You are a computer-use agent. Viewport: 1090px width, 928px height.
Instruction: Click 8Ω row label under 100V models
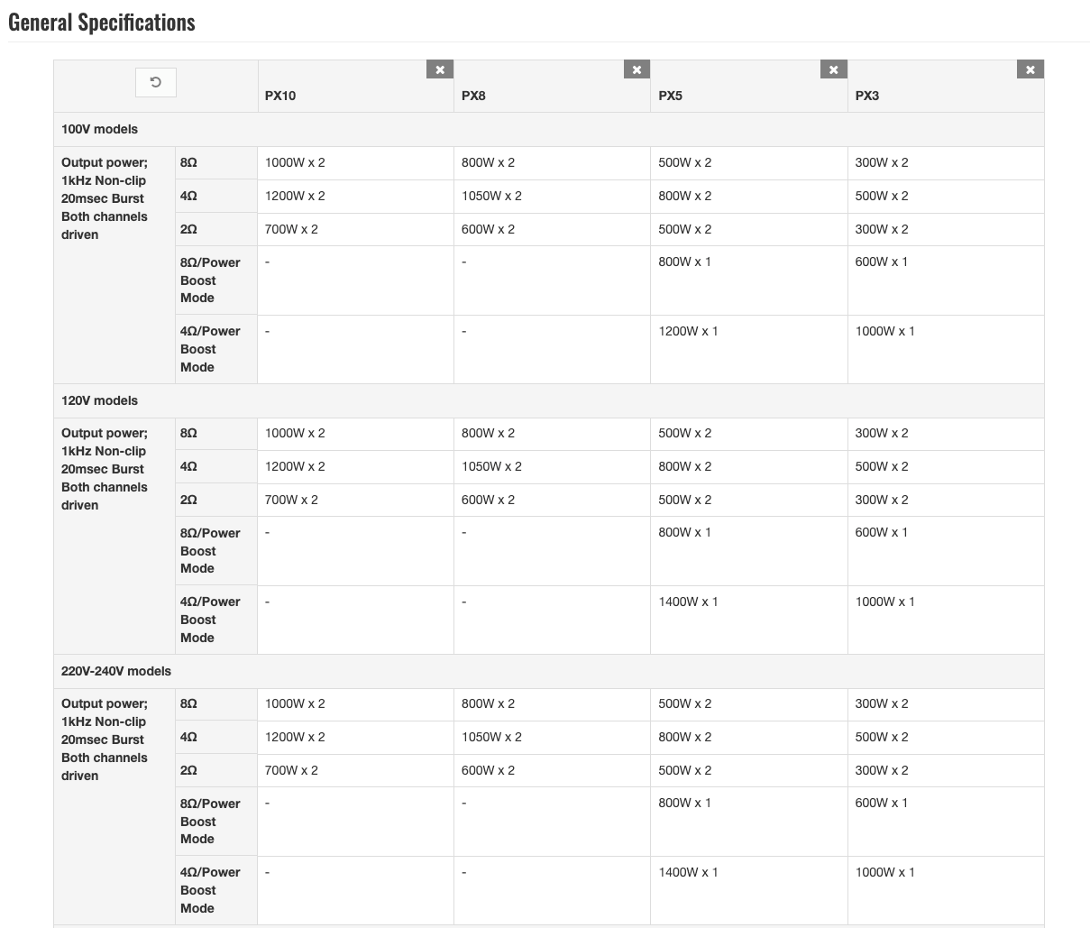click(x=188, y=163)
